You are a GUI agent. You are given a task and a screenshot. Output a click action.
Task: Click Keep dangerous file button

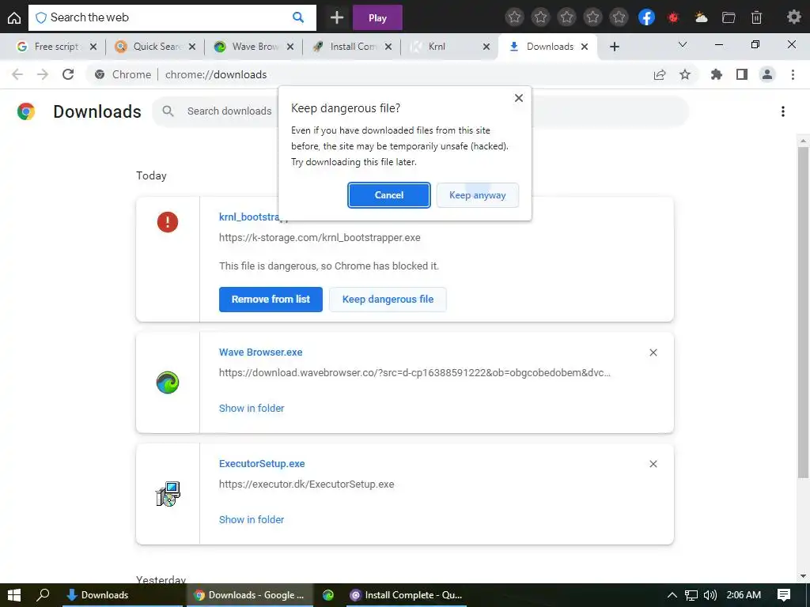click(388, 300)
